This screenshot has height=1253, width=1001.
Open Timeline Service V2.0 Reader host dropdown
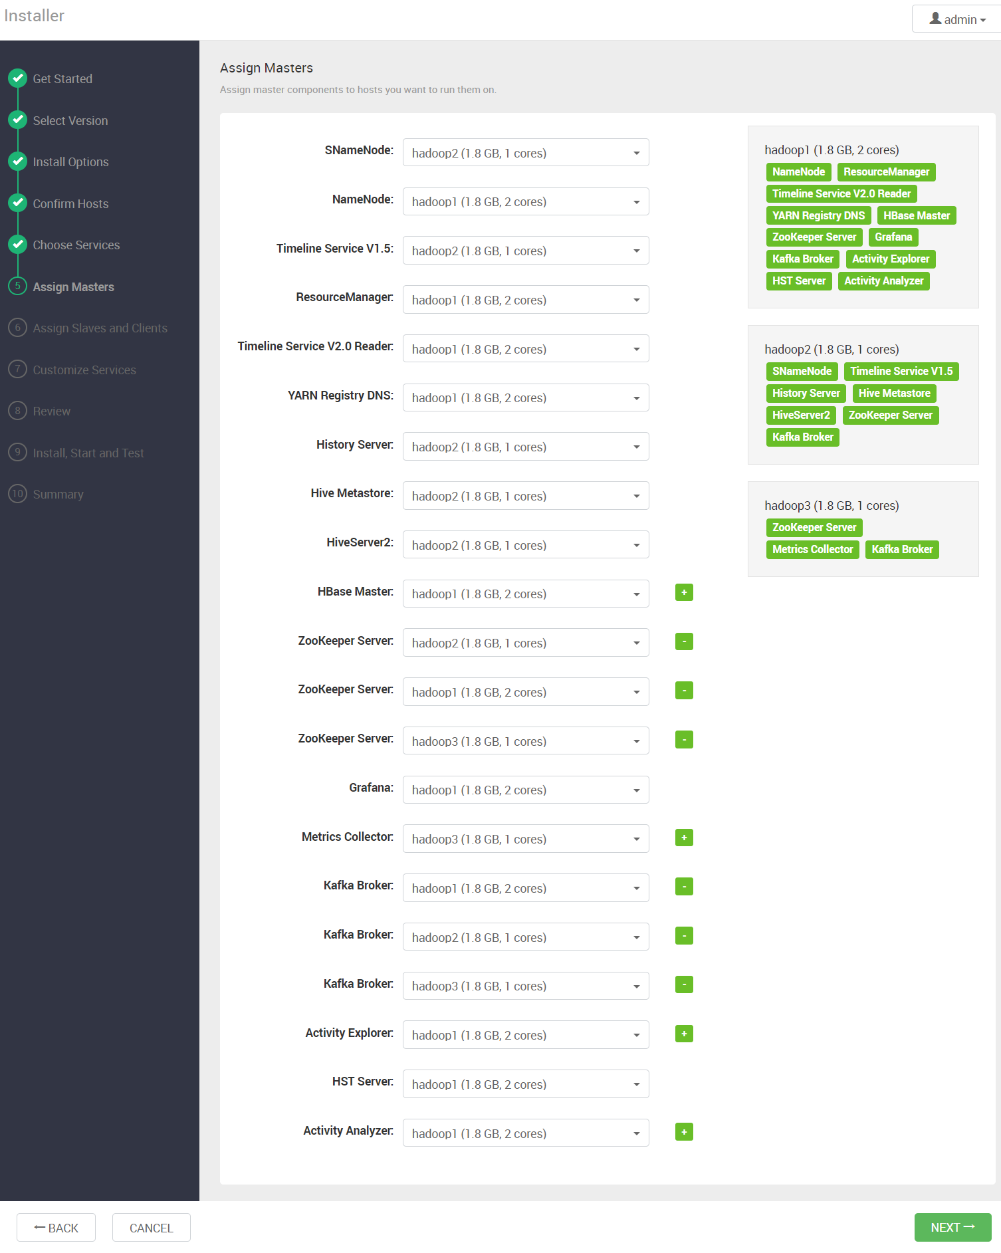(526, 349)
